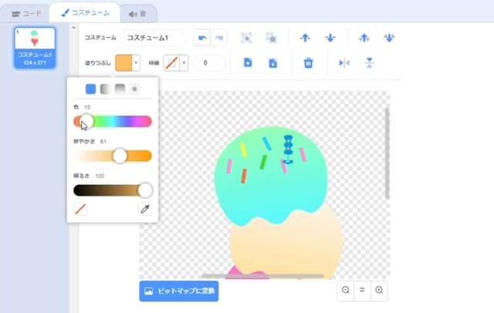Click the saturation (鮮やかさ) slider
The height and width of the screenshot is (313, 494).
pyautogui.click(x=113, y=156)
